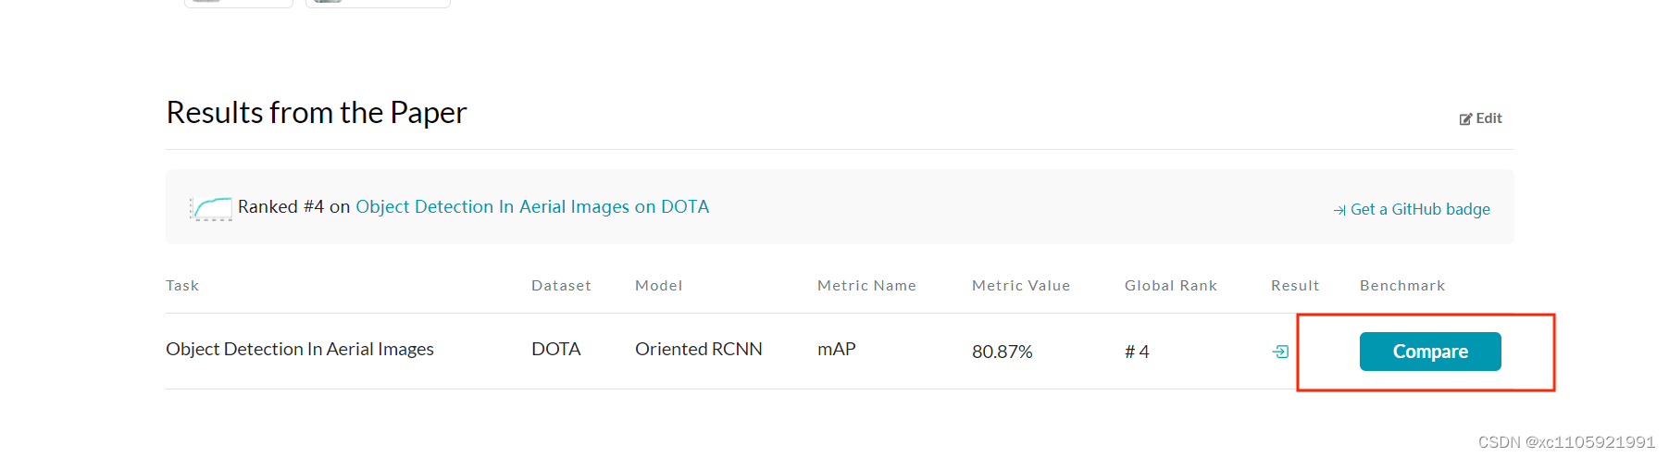Viewport: 1669px width, 457px height.
Task: Click the Result column header
Action: [x=1295, y=286]
